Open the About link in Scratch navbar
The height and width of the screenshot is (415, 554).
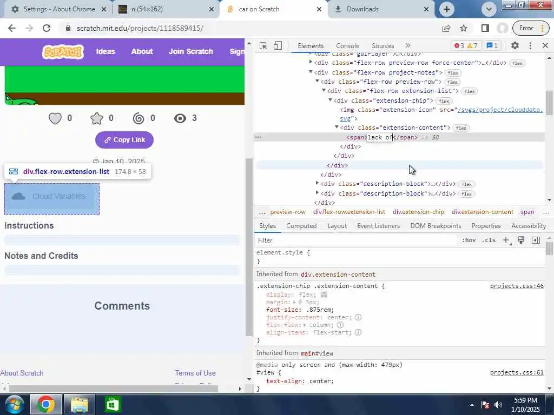click(x=142, y=51)
